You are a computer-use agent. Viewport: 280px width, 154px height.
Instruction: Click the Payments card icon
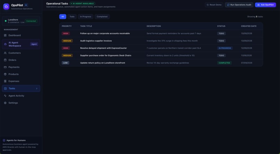click(x=5, y=67)
